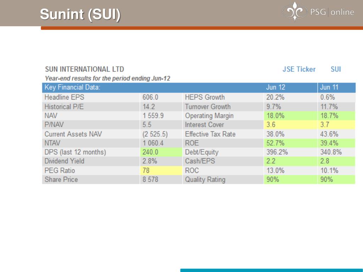Select the Share Price value 8 578
Image resolution: width=363 pixels, height=272 pixels.
click(150, 180)
